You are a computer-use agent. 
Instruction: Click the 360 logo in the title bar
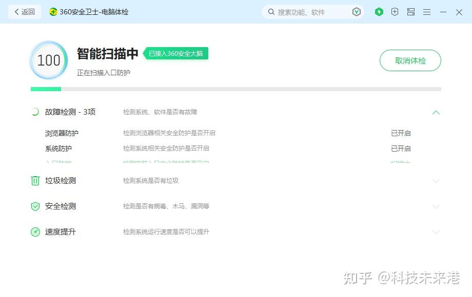[x=53, y=12]
